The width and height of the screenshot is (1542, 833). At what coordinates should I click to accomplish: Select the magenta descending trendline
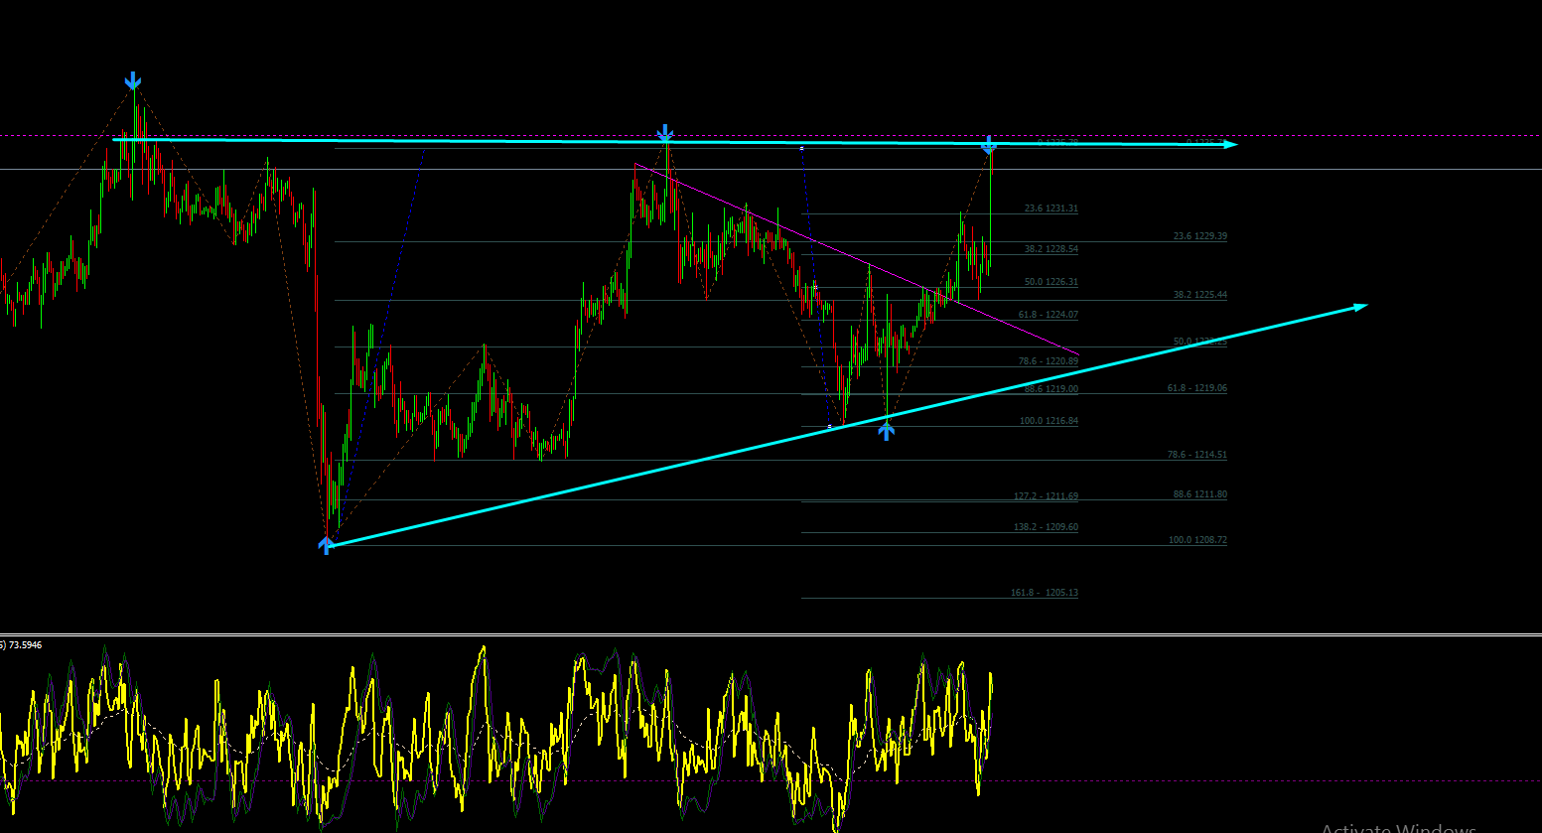coord(856,258)
